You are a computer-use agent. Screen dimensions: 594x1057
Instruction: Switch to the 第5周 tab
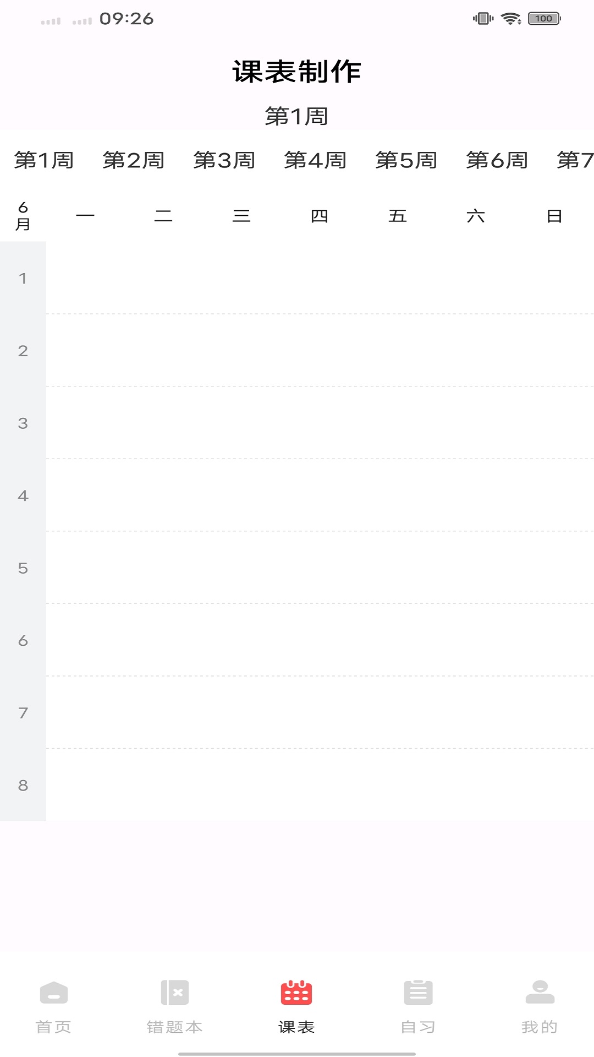click(x=406, y=160)
